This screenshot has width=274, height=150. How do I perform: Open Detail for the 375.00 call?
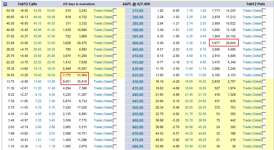coord(108,11)
